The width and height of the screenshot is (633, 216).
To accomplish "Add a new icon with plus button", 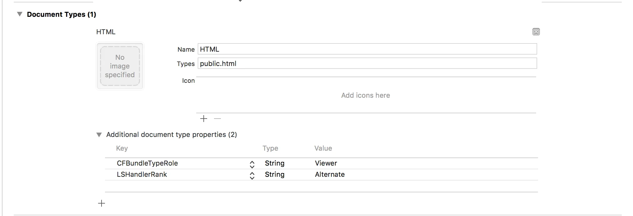I will point(204,119).
